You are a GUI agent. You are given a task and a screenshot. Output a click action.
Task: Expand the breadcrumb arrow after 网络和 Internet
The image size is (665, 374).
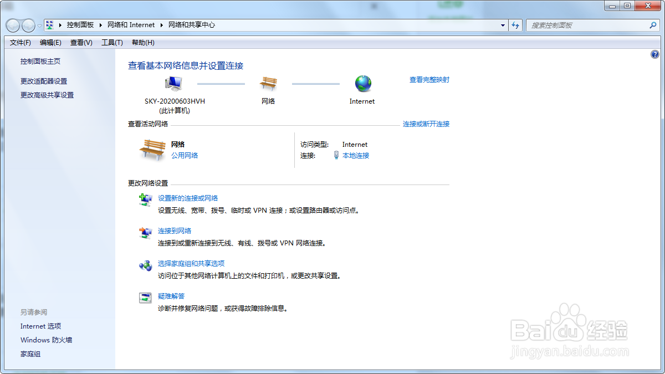(x=162, y=25)
